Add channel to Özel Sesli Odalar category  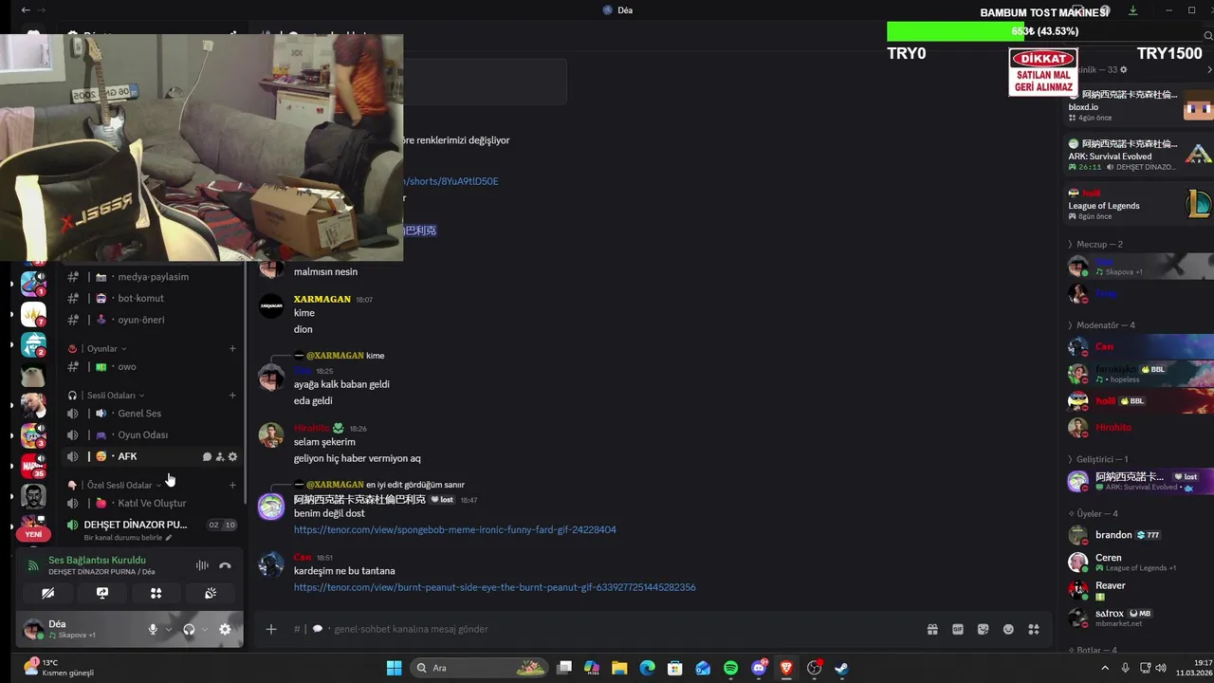click(232, 485)
